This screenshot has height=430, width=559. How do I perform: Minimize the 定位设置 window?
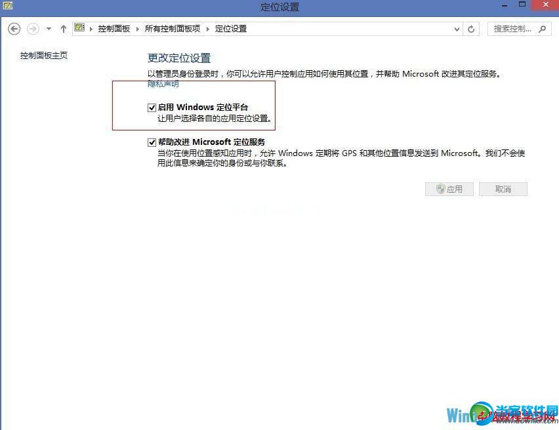pos(505,5)
